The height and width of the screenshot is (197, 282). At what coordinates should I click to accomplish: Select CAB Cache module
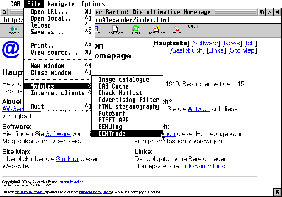click(127, 86)
